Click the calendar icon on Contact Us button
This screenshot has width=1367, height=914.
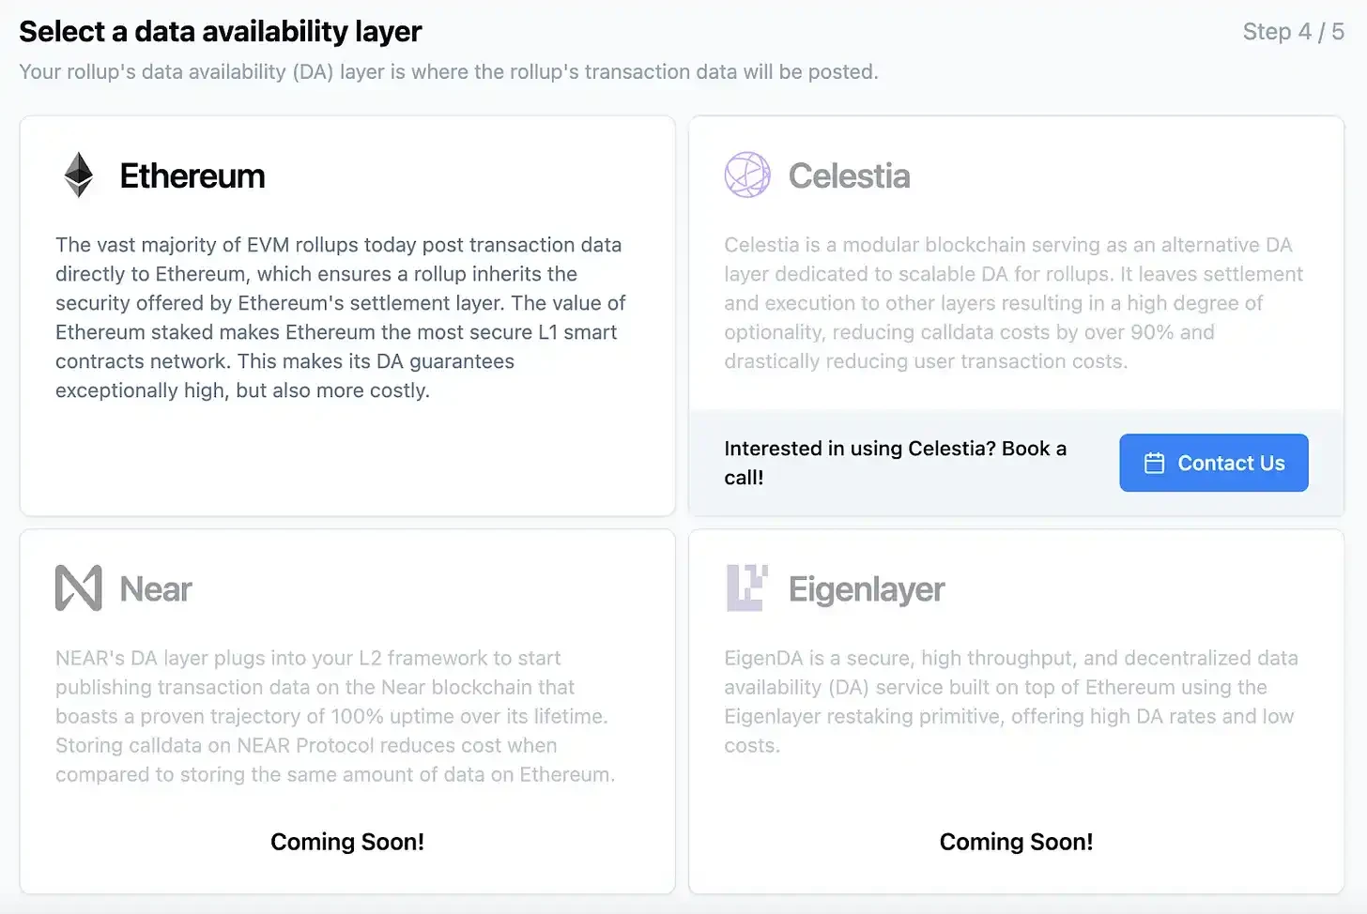1154,463
